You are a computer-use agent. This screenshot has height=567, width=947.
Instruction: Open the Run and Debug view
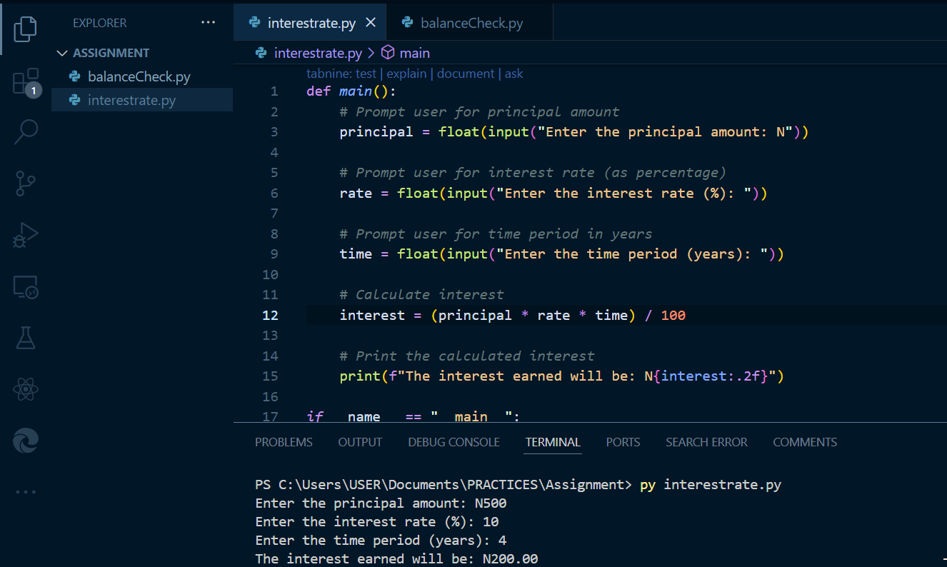tap(25, 235)
